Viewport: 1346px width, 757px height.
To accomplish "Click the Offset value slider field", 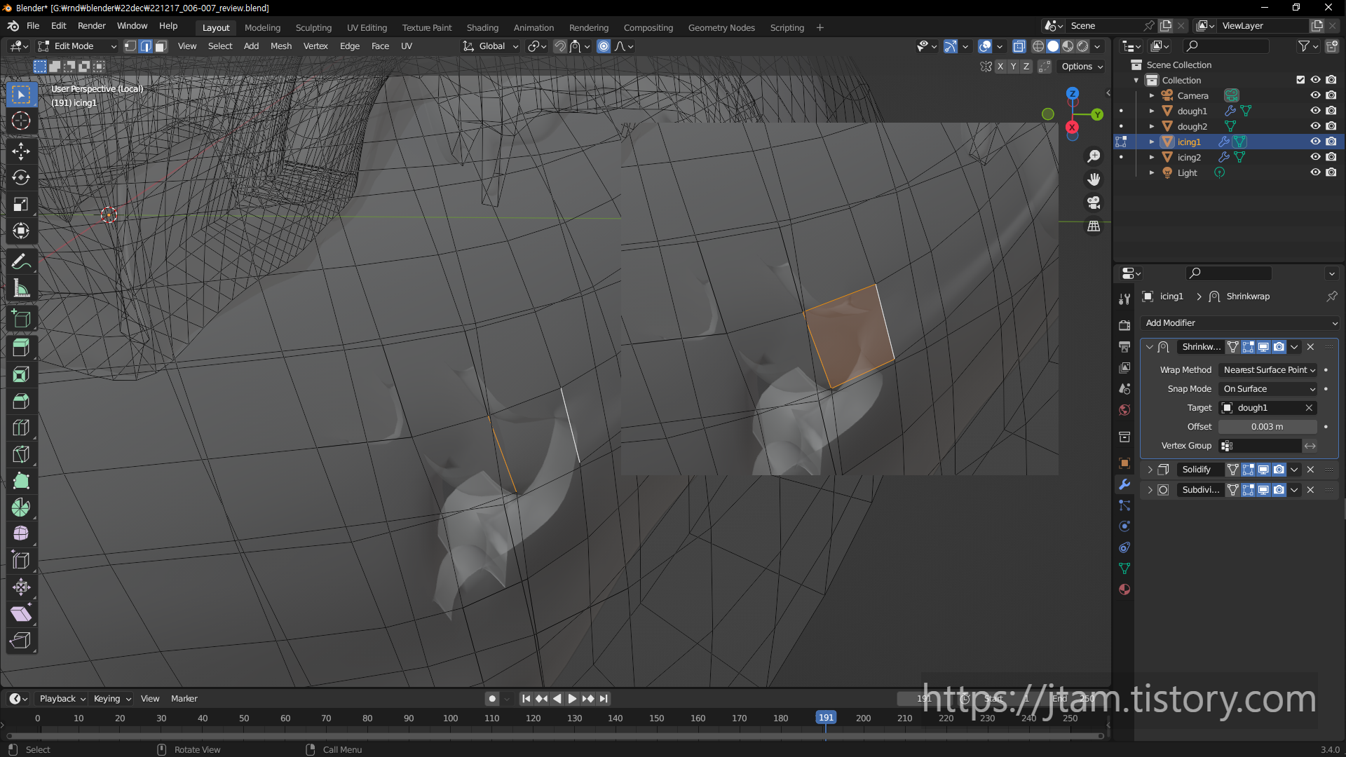I will pyautogui.click(x=1267, y=426).
